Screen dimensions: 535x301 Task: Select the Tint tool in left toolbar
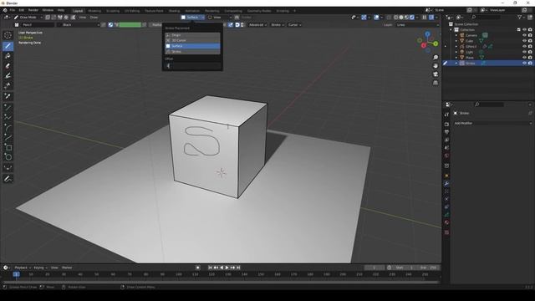pyautogui.click(x=8, y=76)
